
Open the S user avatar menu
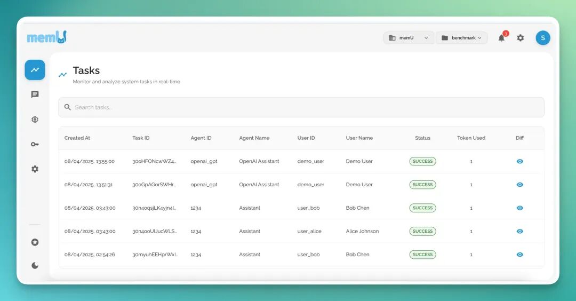coord(543,38)
